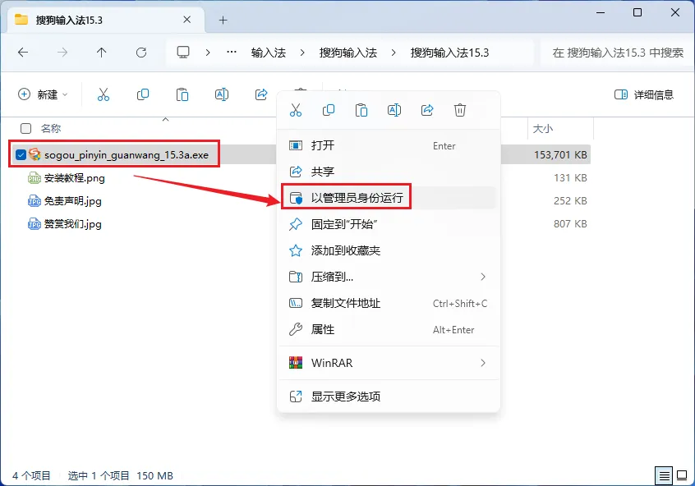The width and height of the screenshot is (695, 486).
Task: Open the 新建 dropdown menu
Action: click(x=43, y=94)
